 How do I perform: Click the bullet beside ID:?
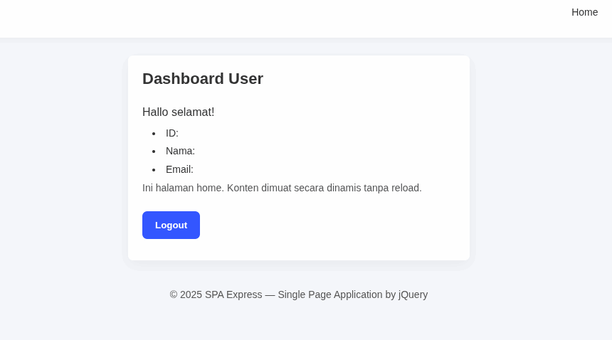154,134
